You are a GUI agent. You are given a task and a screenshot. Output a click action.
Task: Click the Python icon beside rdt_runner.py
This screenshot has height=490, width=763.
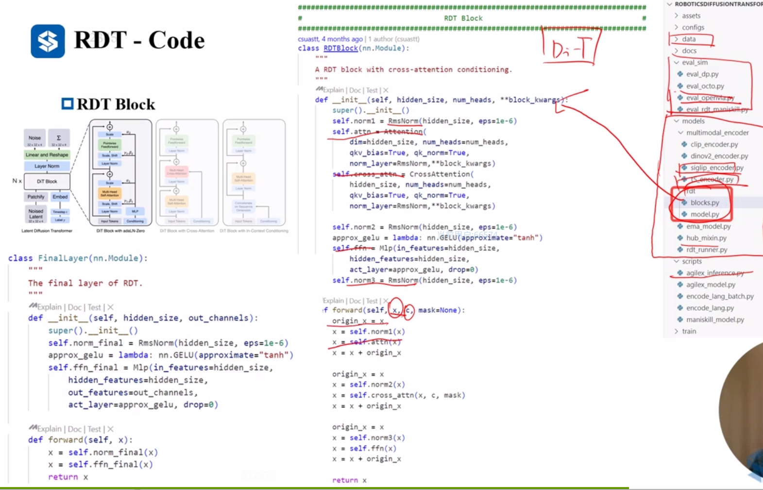tap(680, 250)
